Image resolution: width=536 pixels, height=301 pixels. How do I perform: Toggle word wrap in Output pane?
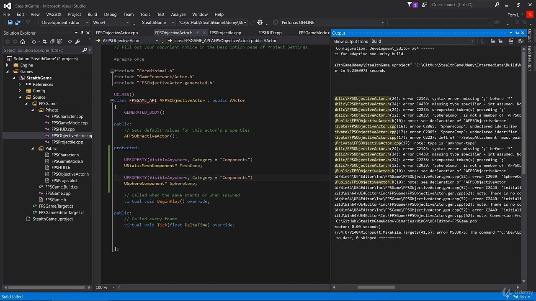coord(521,41)
